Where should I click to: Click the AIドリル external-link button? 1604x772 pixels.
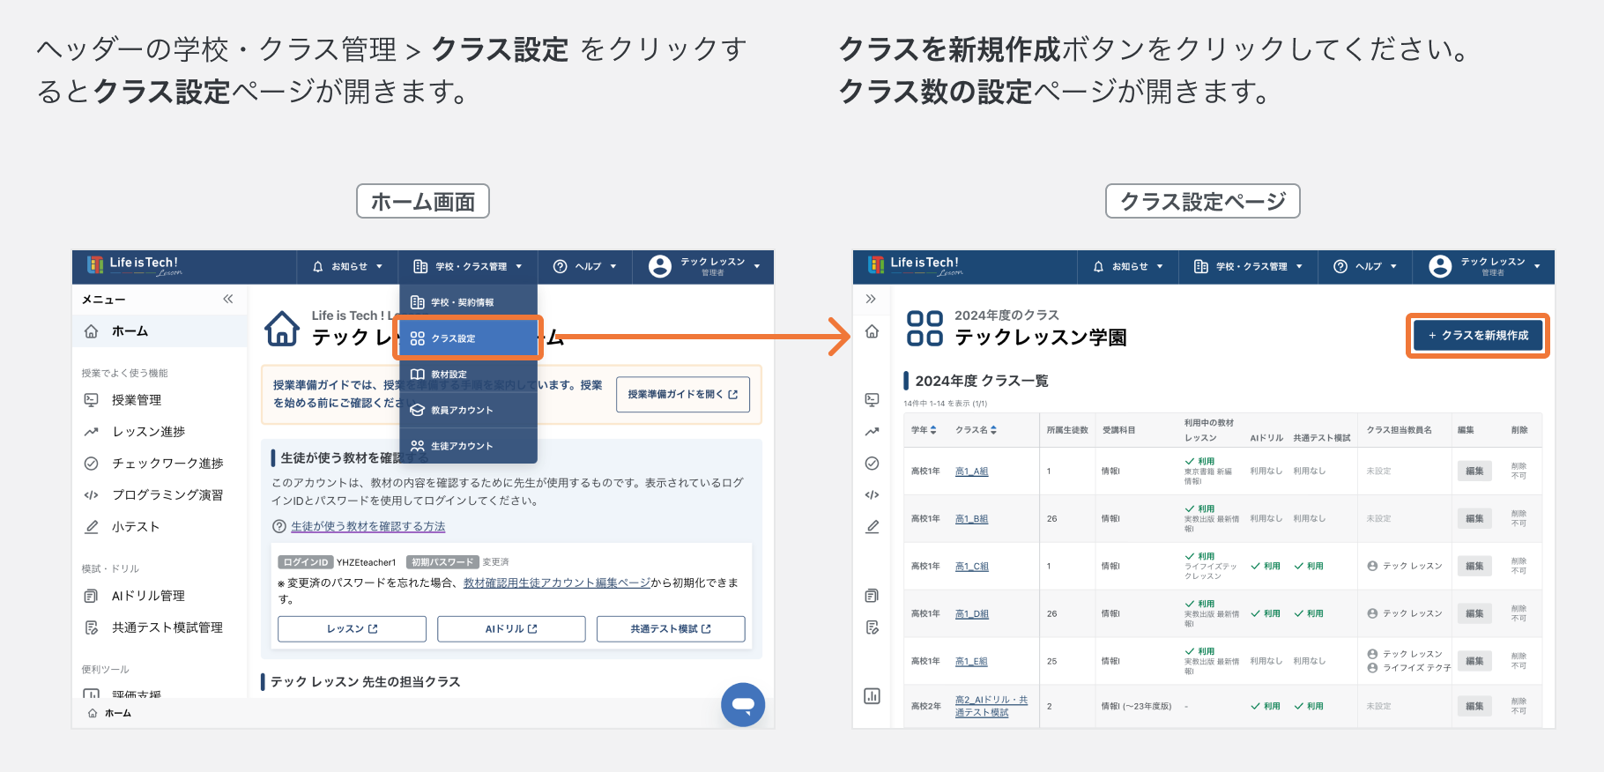click(511, 628)
